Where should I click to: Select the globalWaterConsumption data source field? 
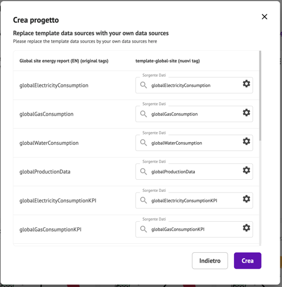click(x=194, y=143)
